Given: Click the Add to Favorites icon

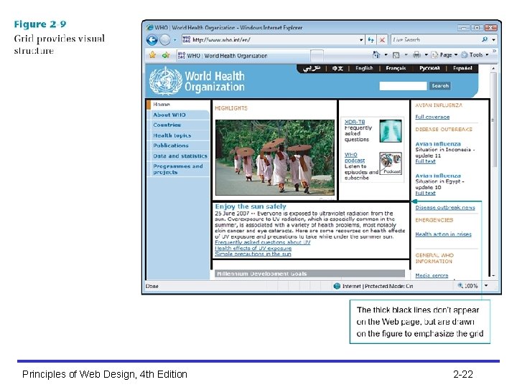Looking at the screenshot, I should click(166, 55).
